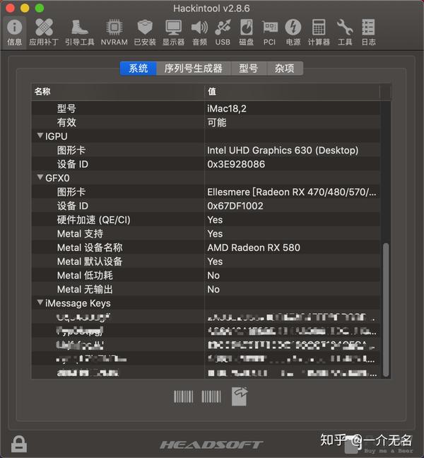
Task: Collapse the IGPU section
Action: click(40, 136)
